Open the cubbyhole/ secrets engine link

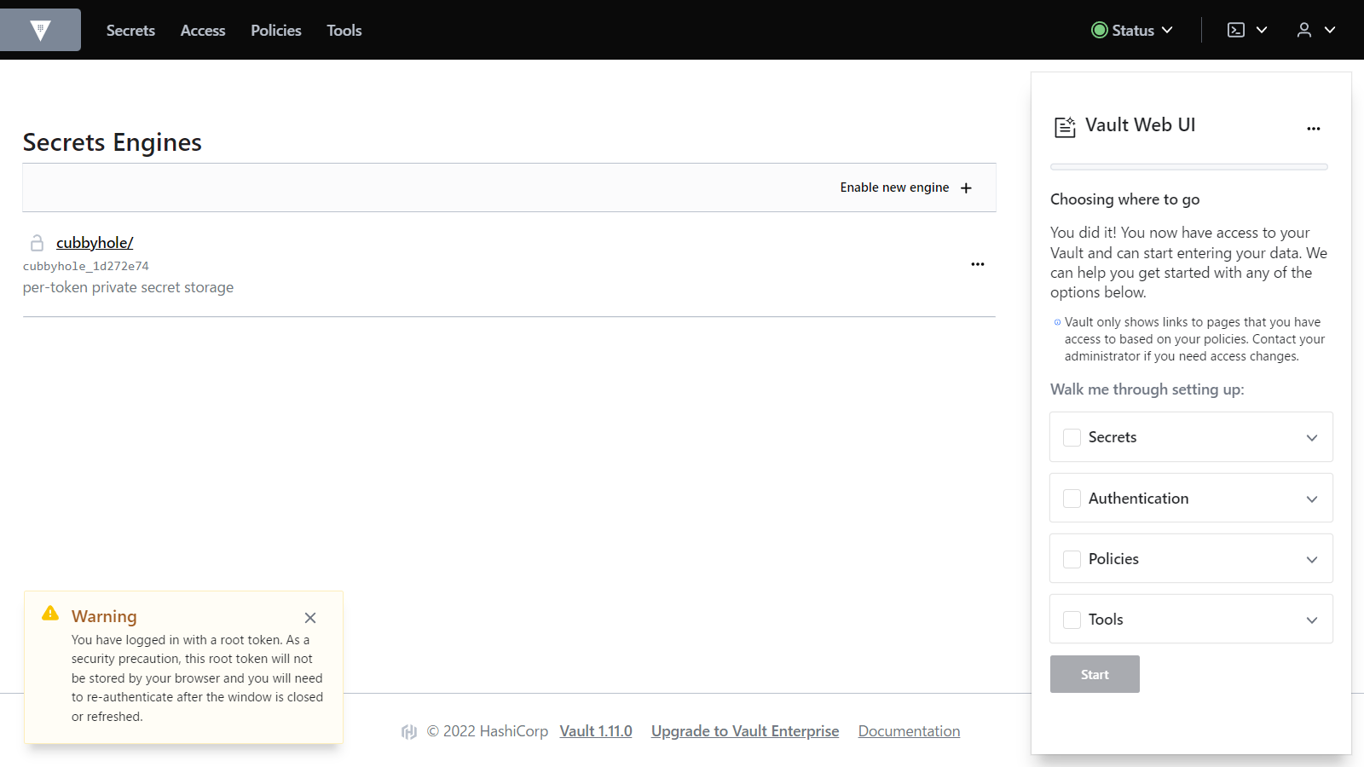point(95,243)
